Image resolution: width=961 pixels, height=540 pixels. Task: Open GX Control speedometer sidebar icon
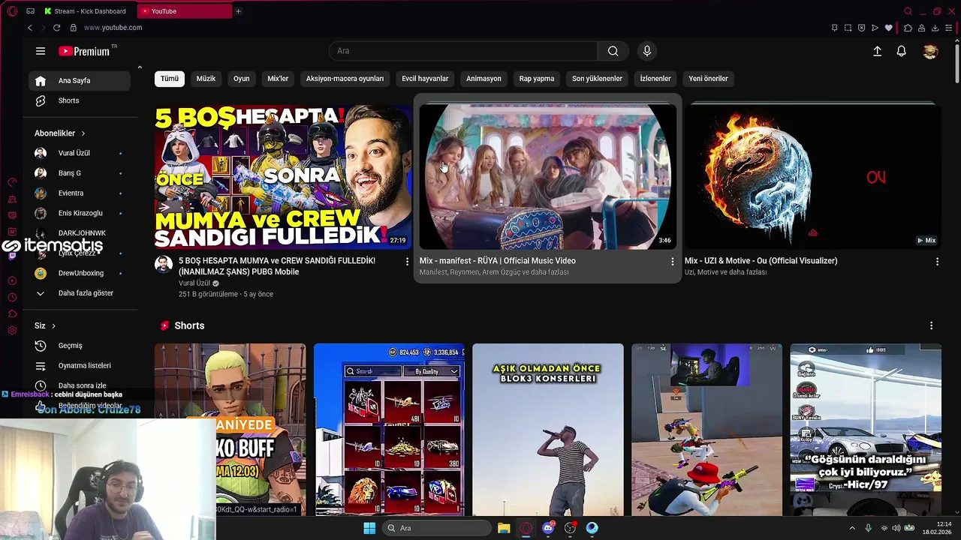tap(12, 182)
